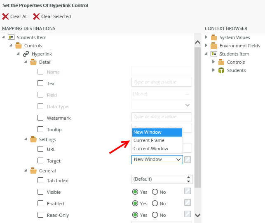Click the Clear Selected red X icon
This screenshot has width=265, height=223.
[36, 16]
